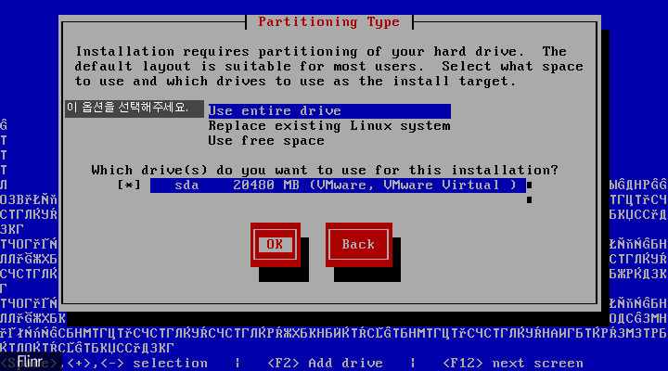
Task: Select the 'Use entire drive' option
Action: click(329, 111)
